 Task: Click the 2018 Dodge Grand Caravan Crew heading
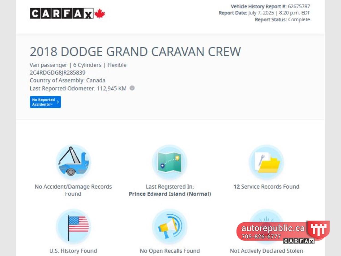135,52
